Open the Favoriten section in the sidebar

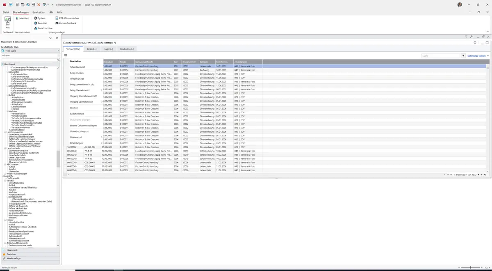click(30, 254)
